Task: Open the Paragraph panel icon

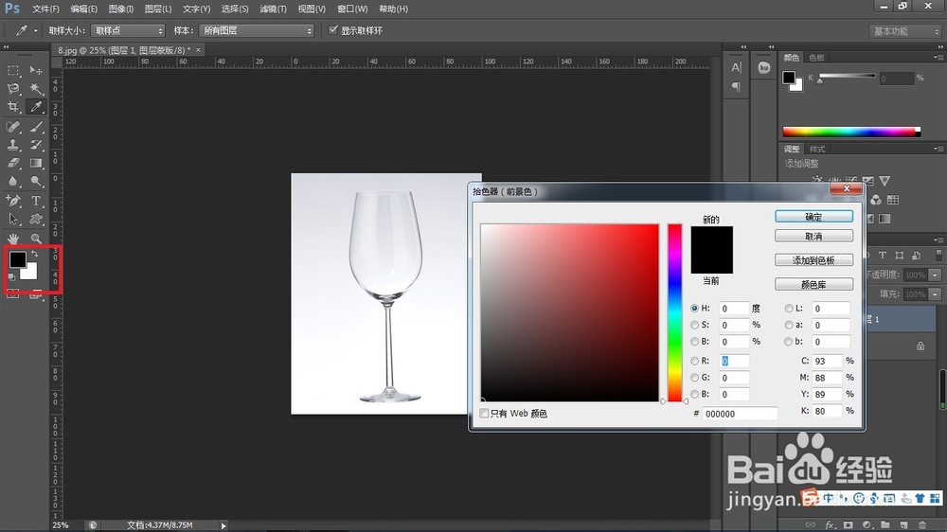Action: click(x=736, y=87)
